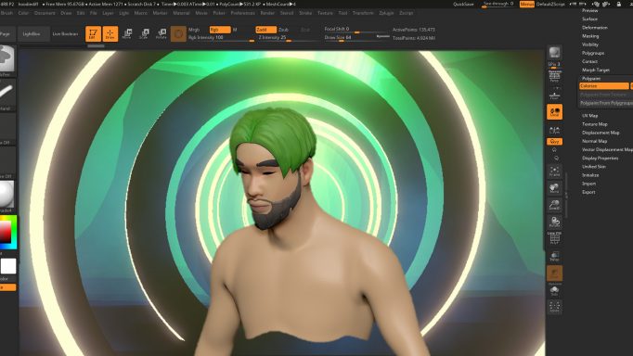Adjust the Focal Shift slider
This screenshot has width=633, height=356.
(x=356, y=30)
